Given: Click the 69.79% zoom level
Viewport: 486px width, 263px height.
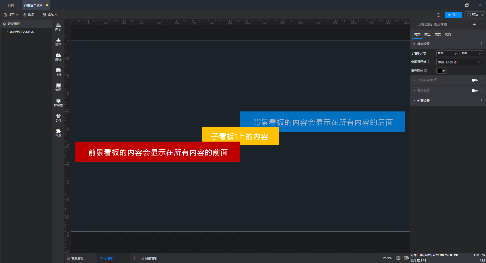Looking at the screenshot, I should coord(387,258).
